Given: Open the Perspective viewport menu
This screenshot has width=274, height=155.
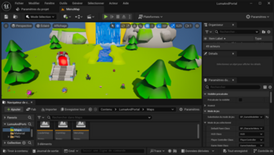Looking at the screenshot, I should click(22, 26).
